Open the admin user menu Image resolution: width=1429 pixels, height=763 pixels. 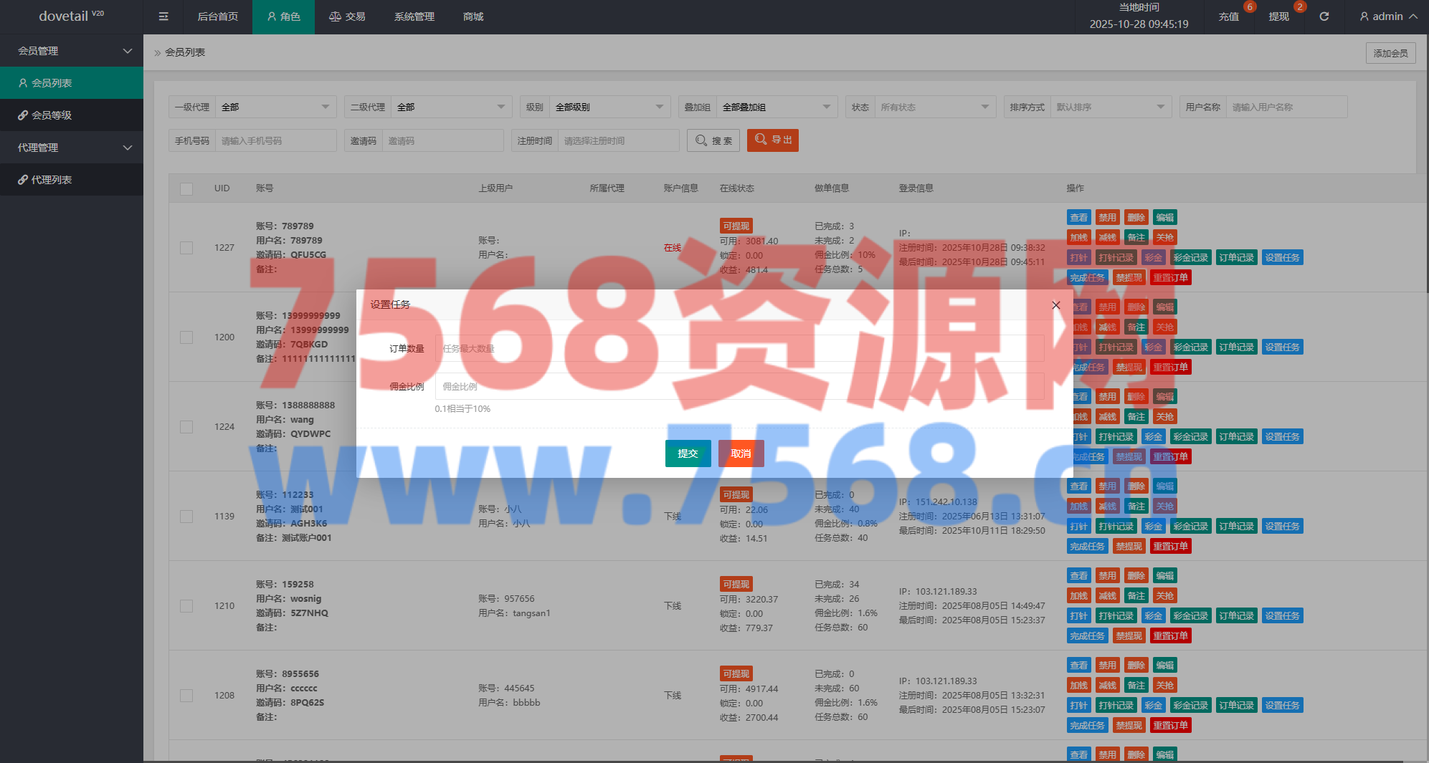click(1388, 16)
